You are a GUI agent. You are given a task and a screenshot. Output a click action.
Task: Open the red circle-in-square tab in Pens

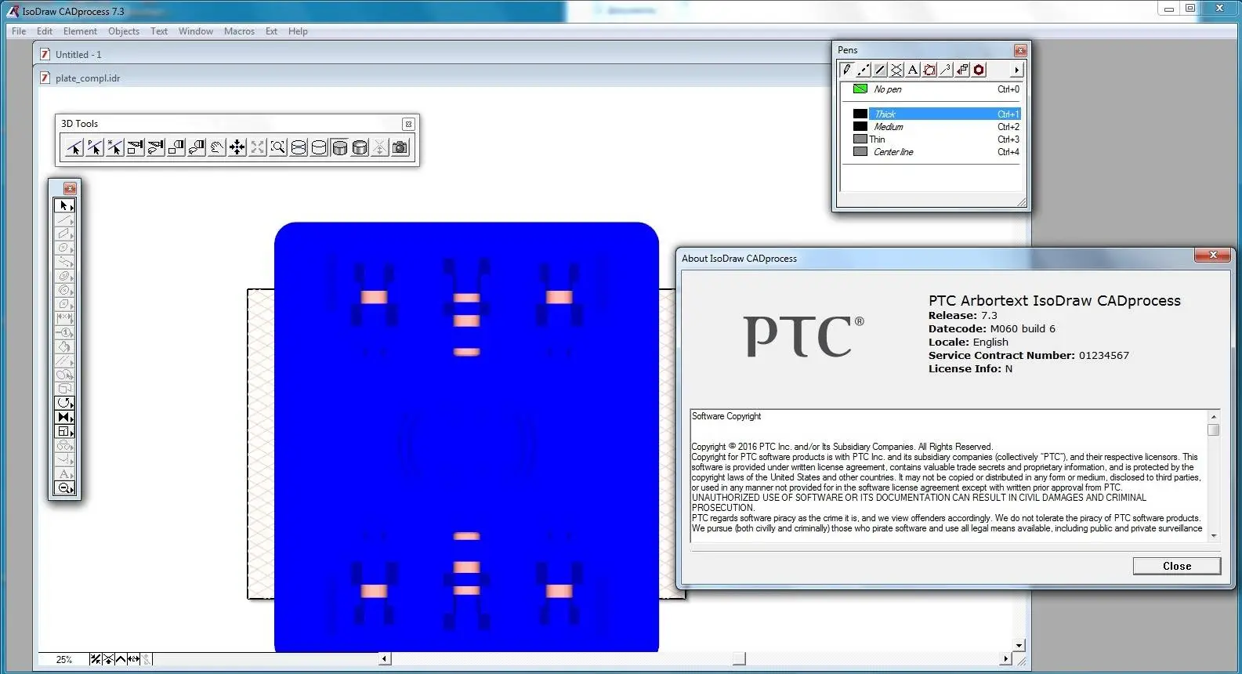pos(929,70)
